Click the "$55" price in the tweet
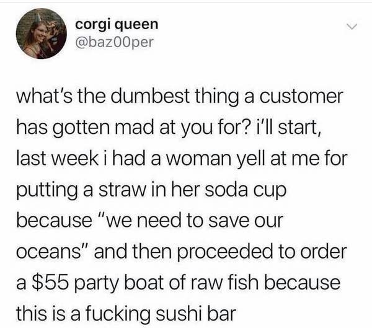 click(49, 283)
